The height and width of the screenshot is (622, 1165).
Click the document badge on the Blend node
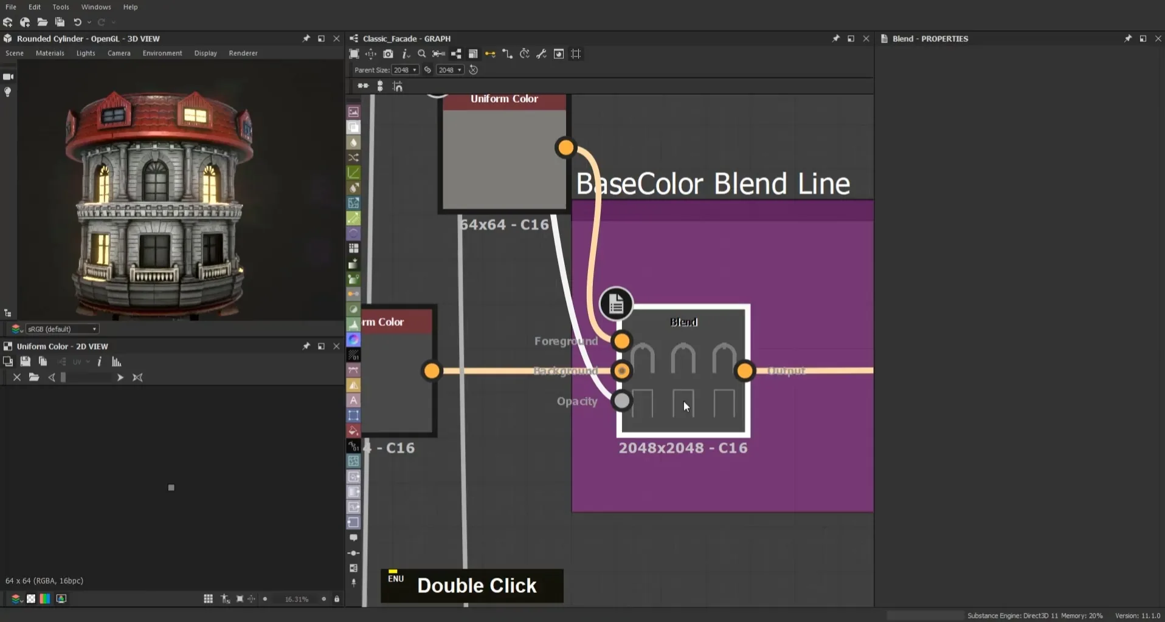pos(616,304)
